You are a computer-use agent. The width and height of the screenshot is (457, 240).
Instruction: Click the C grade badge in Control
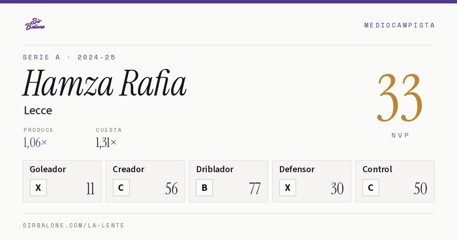371,188
